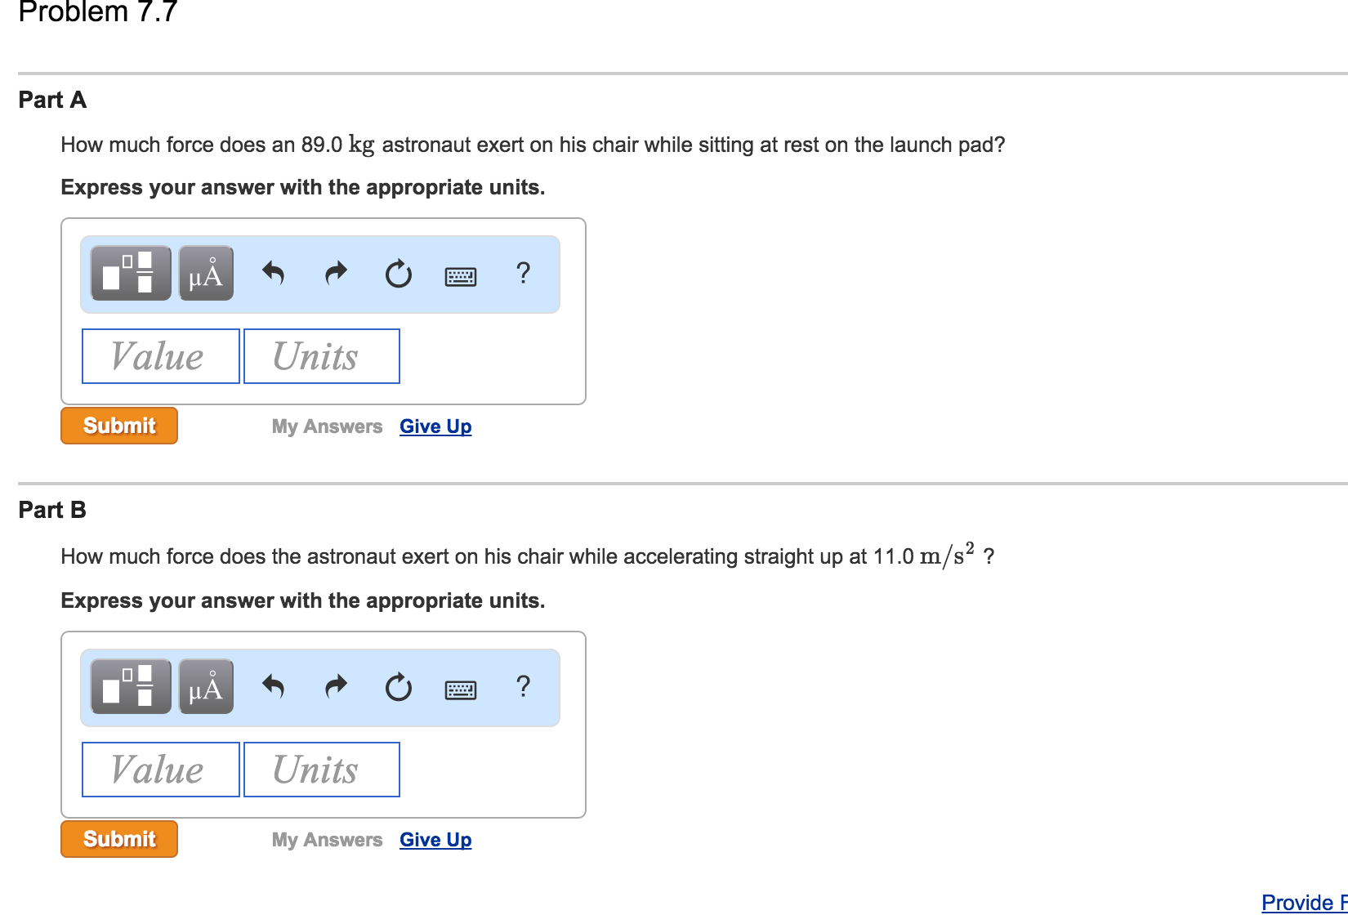Viewport: 1348px width, 915px height.
Task: Click the undo arrow in Part B toolbar
Action: tap(273, 686)
